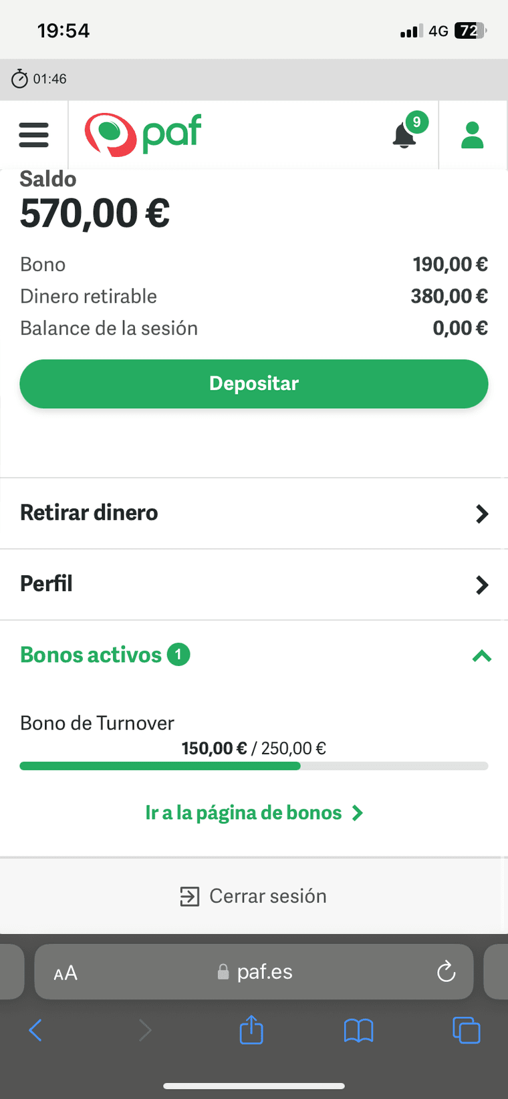This screenshot has width=508, height=1099.
Task: Reload the page in the address bar
Action: tap(446, 971)
